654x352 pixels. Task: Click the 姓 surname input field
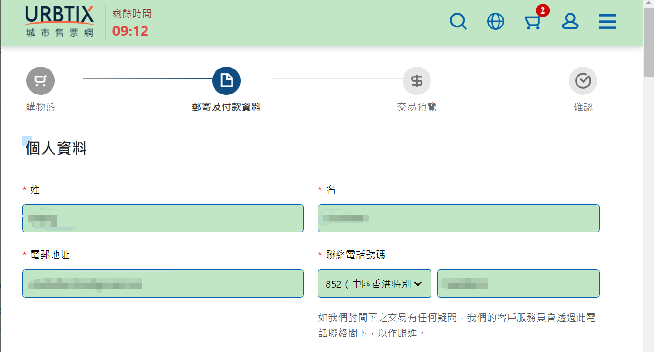click(163, 218)
